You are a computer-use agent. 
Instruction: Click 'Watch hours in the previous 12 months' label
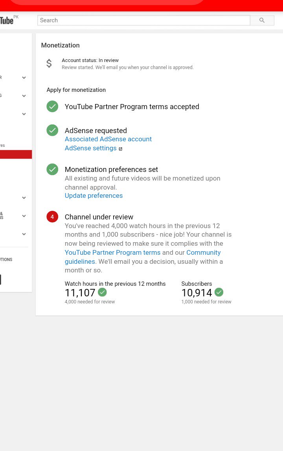point(115,284)
